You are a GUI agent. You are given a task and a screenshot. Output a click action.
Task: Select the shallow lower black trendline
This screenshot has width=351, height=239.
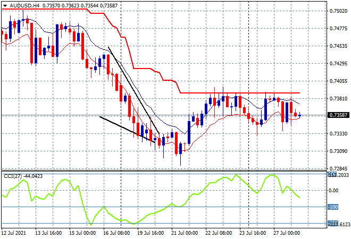127,129
